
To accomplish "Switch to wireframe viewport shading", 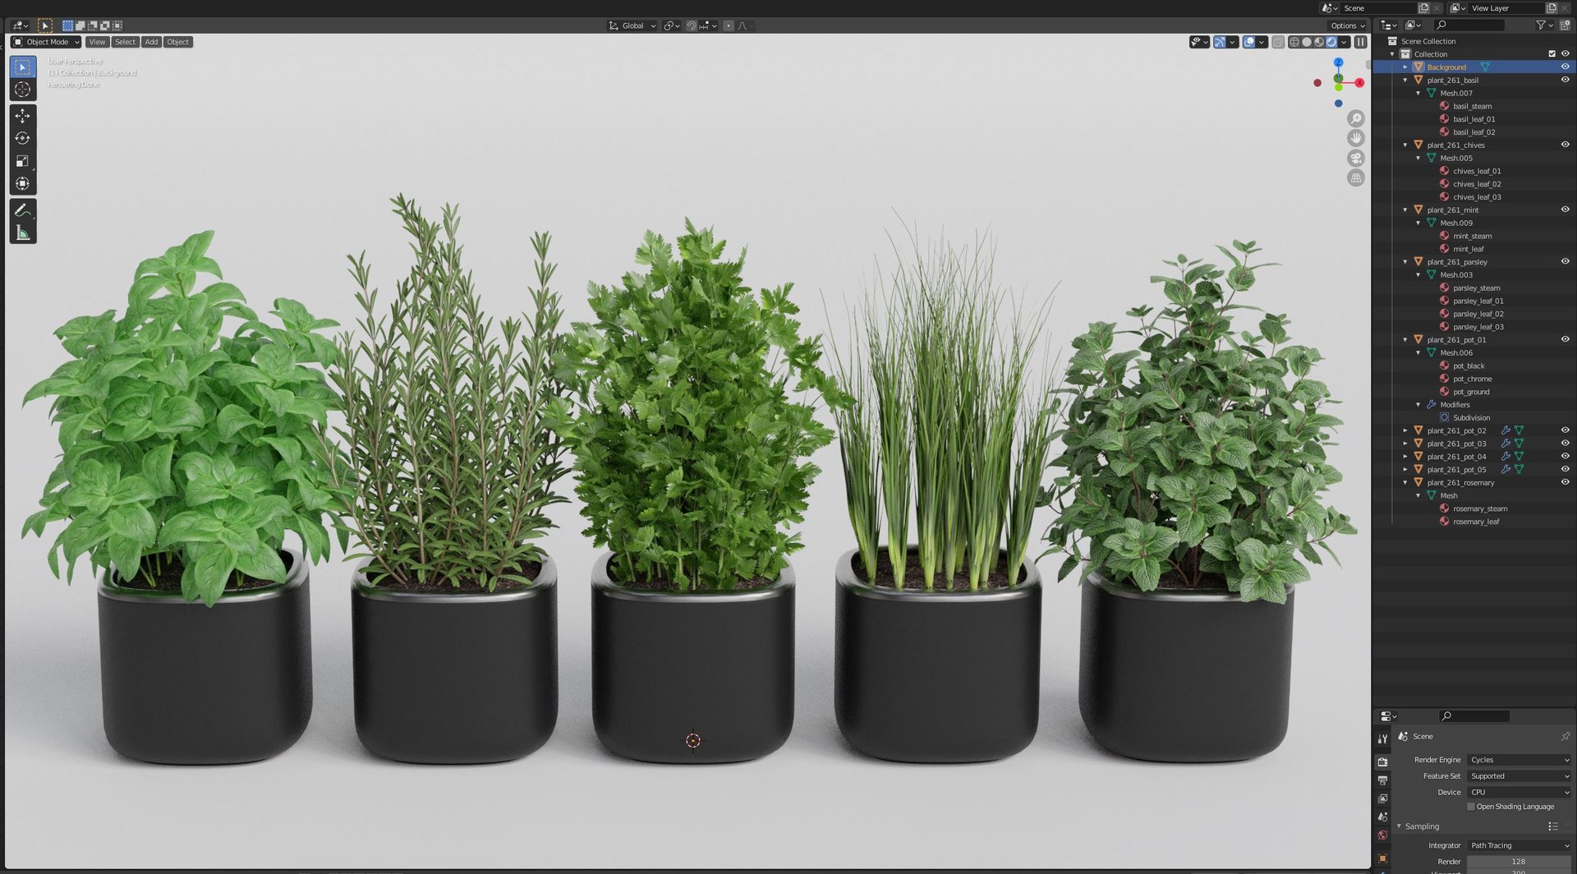I will [x=1294, y=42].
